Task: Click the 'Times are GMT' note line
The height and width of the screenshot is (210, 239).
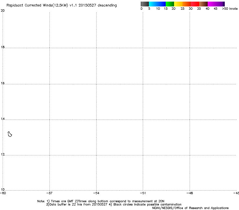Action: [101, 201]
